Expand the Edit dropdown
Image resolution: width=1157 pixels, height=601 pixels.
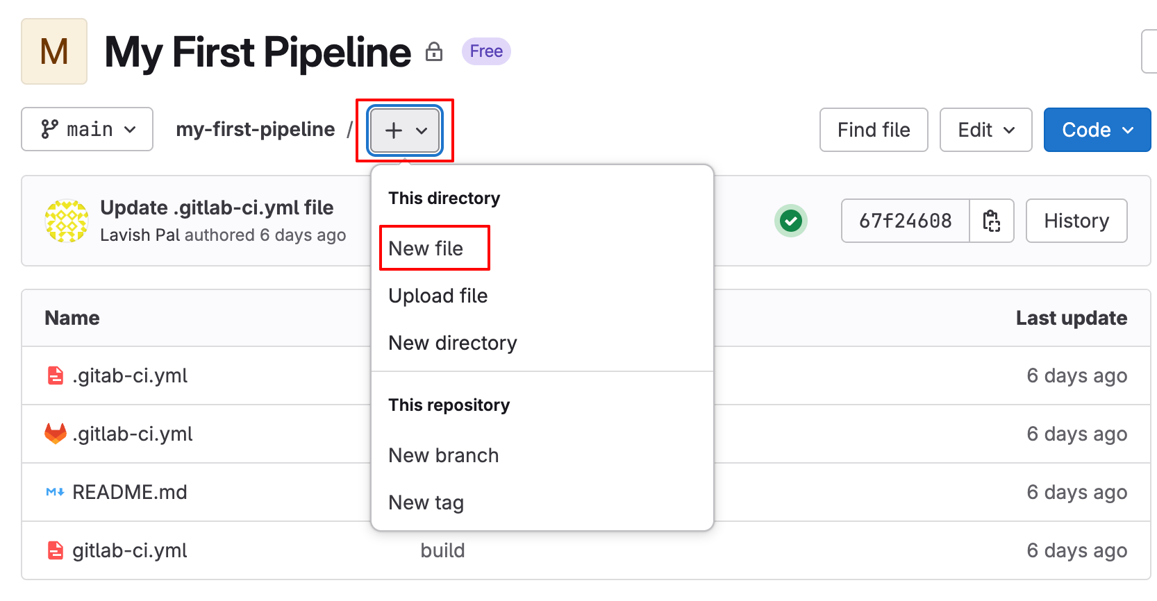coord(986,130)
